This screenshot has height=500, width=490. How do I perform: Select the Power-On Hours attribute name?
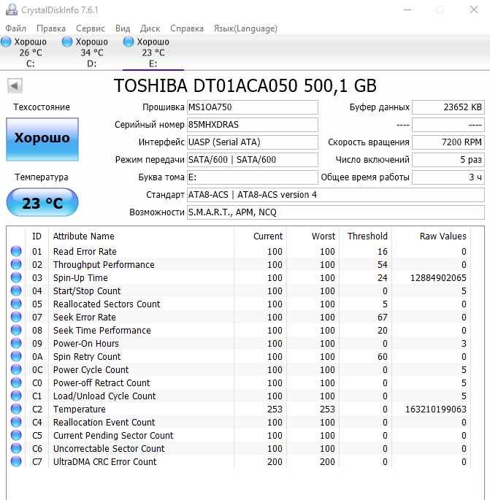click(86, 344)
